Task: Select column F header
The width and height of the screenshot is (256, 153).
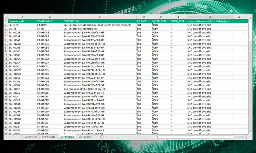Action: (x=178, y=17)
